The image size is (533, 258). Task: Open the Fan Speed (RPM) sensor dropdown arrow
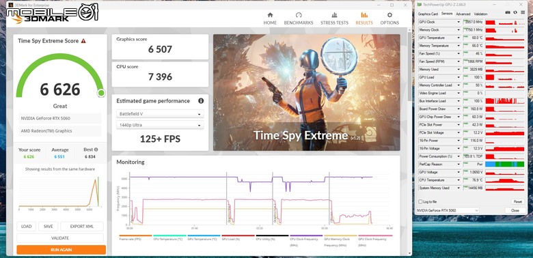[459, 61]
